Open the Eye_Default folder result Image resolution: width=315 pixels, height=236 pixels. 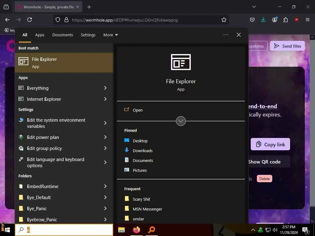[x=39, y=198]
